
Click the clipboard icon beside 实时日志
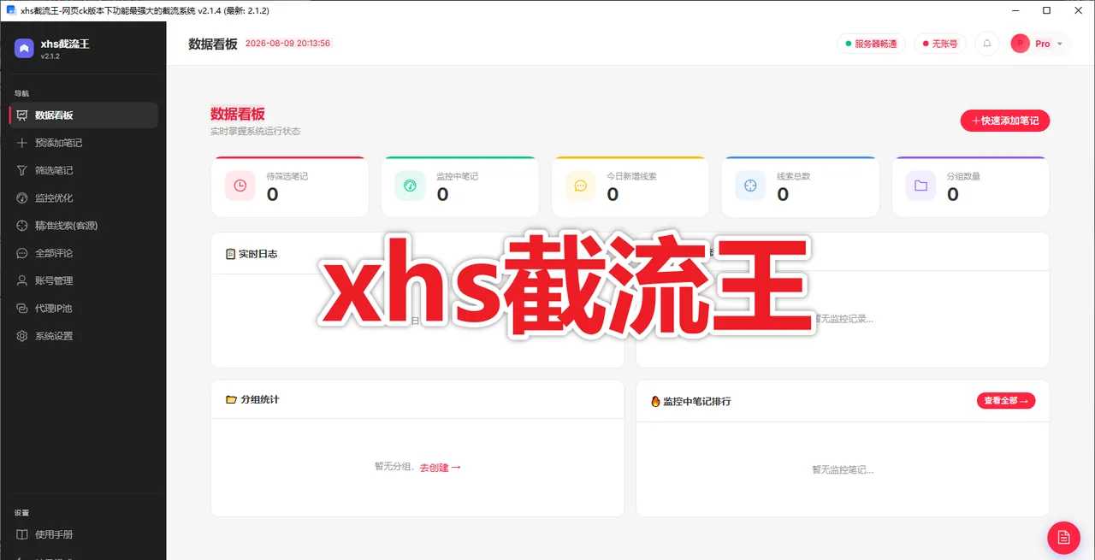(x=230, y=254)
